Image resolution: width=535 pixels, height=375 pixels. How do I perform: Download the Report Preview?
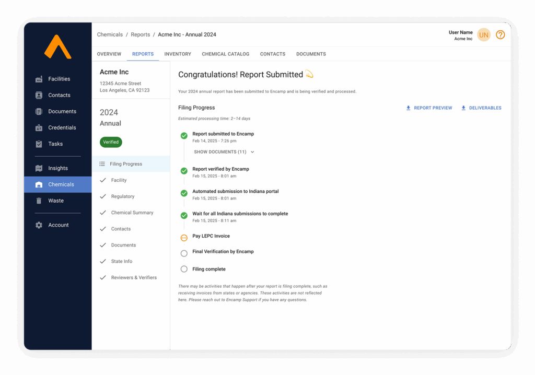click(x=429, y=108)
